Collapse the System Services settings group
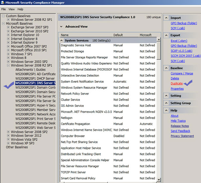The image size is (201, 183). pyautogui.click(x=62, y=41)
